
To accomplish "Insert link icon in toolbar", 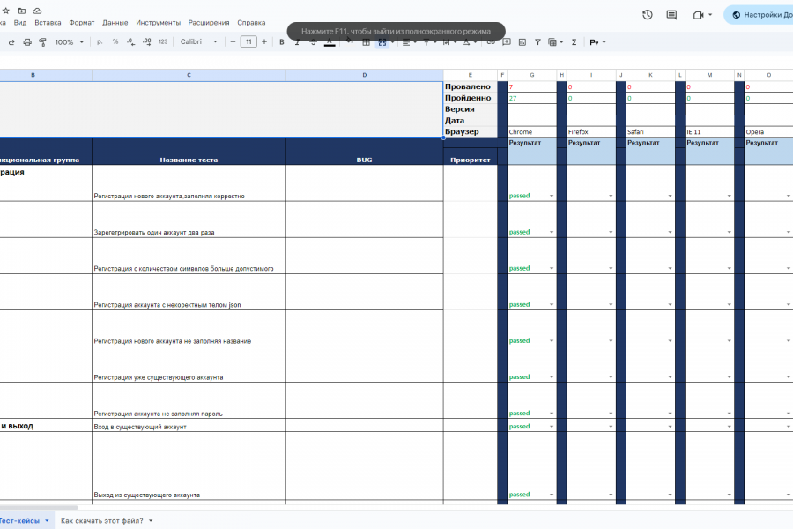I will coord(491,42).
